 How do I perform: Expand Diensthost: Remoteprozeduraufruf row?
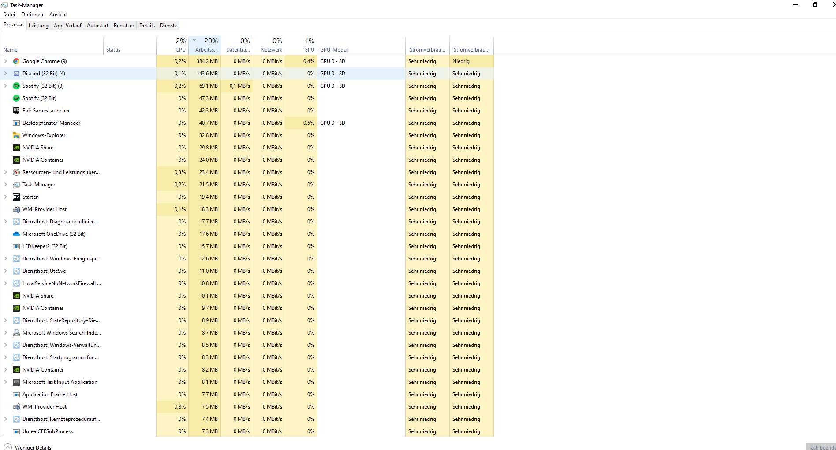(6, 419)
